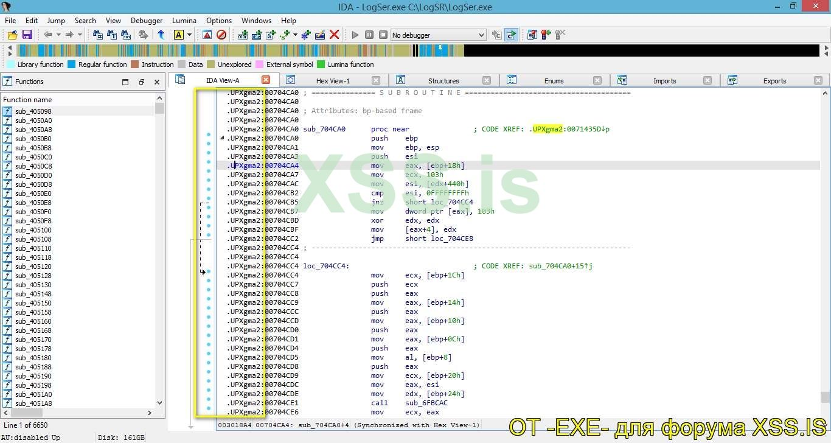Open the Search menu
The height and width of the screenshot is (443, 831).
(x=85, y=20)
